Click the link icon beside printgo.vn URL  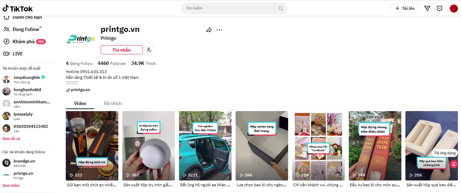tap(68, 90)
